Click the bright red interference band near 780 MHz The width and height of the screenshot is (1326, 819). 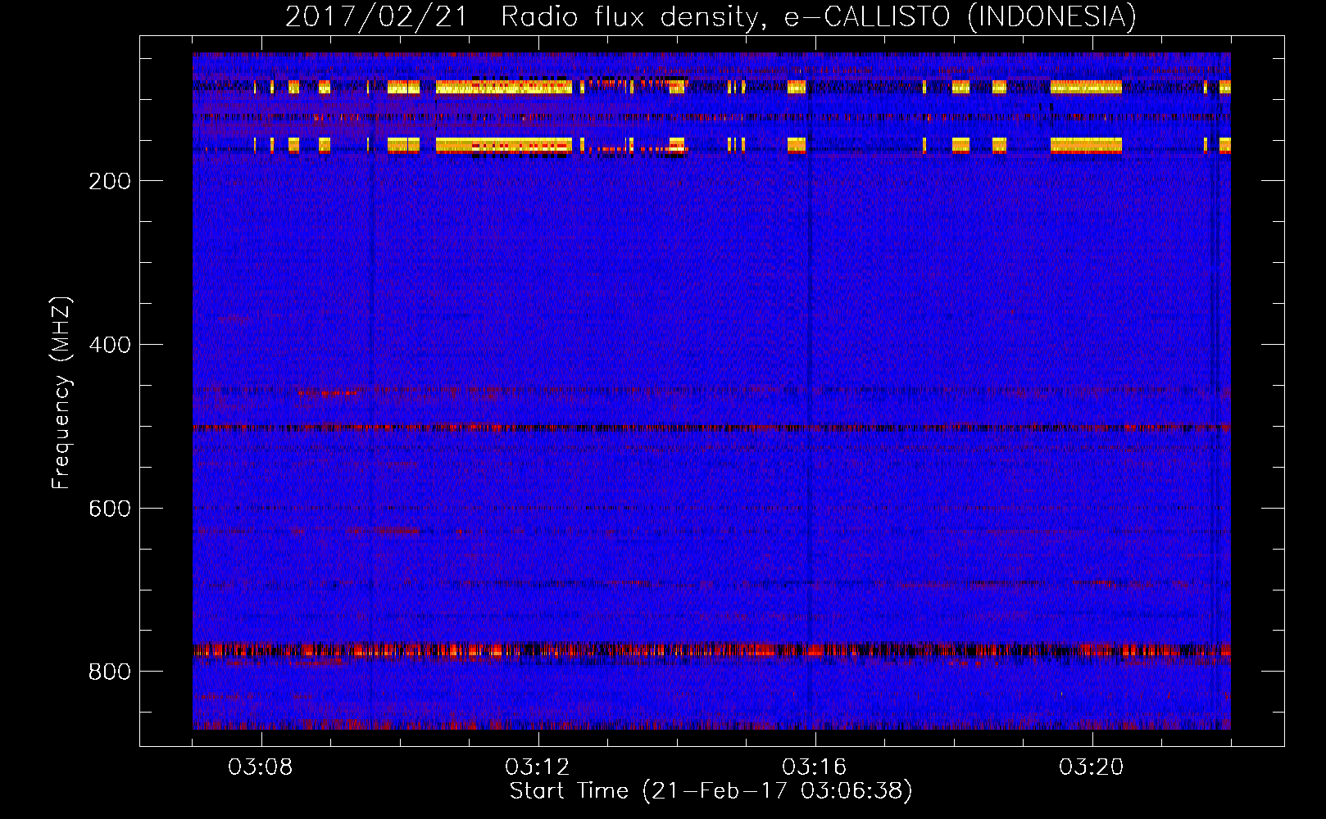pos(711,650)
